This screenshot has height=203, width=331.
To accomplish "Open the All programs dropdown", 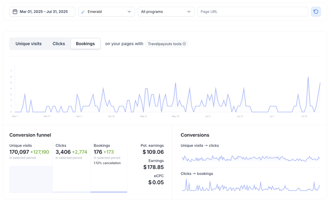I will (166, 12).
